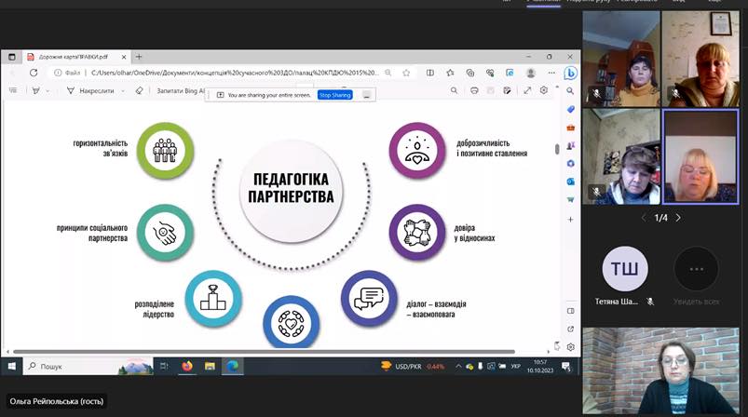Open Microsoft Edge taskbar icon
Screen dimensions: 748x417
[232, 366]
